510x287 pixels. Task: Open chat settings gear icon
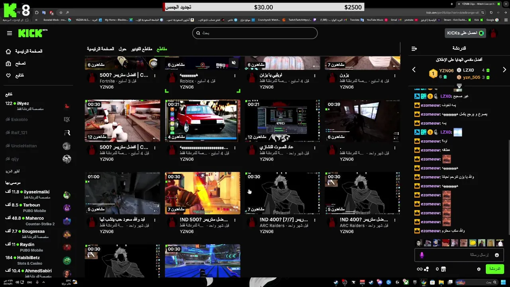click(479, 269)
